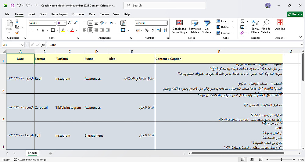The image size is (305, 162).
Task: Select the Sheet1 tab
Action: click(x=32, y=153)
